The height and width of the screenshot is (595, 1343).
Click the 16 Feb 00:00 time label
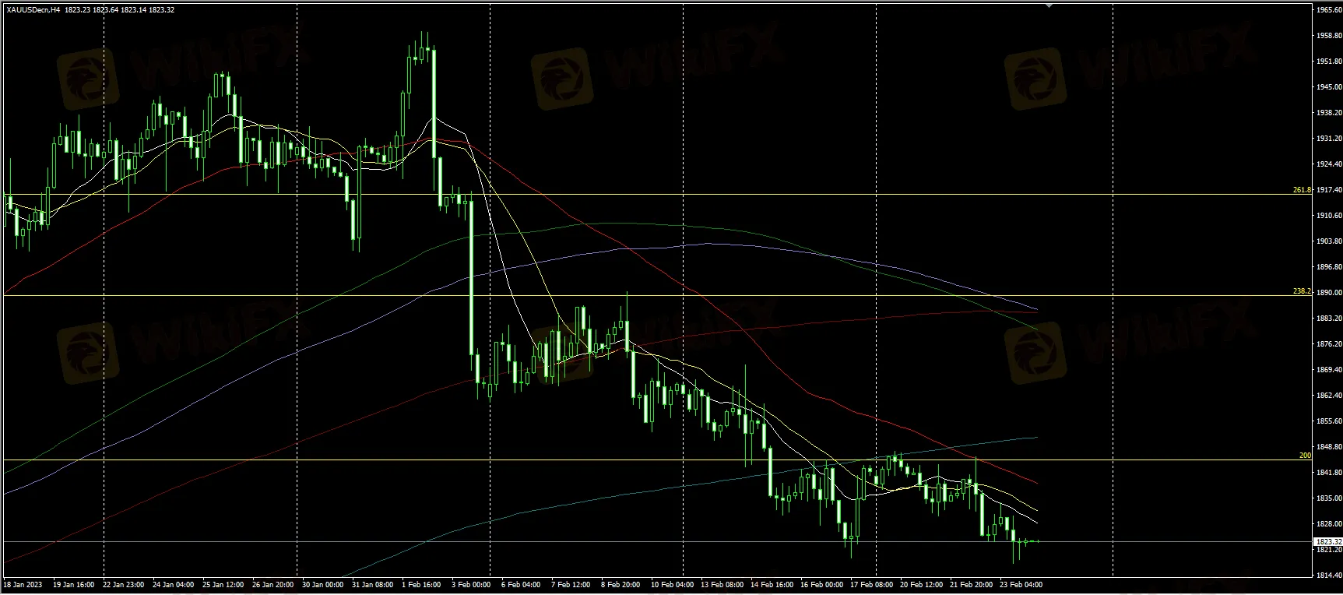[x=821, y=584]
